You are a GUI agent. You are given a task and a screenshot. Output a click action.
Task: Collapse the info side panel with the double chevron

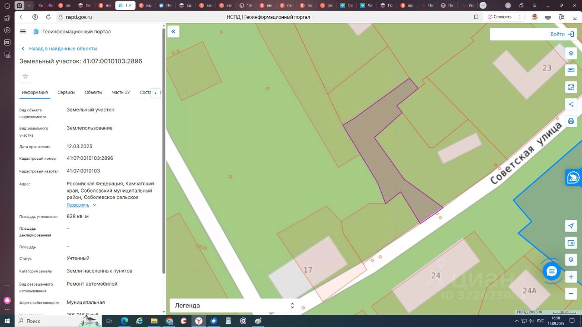[173, 31]
